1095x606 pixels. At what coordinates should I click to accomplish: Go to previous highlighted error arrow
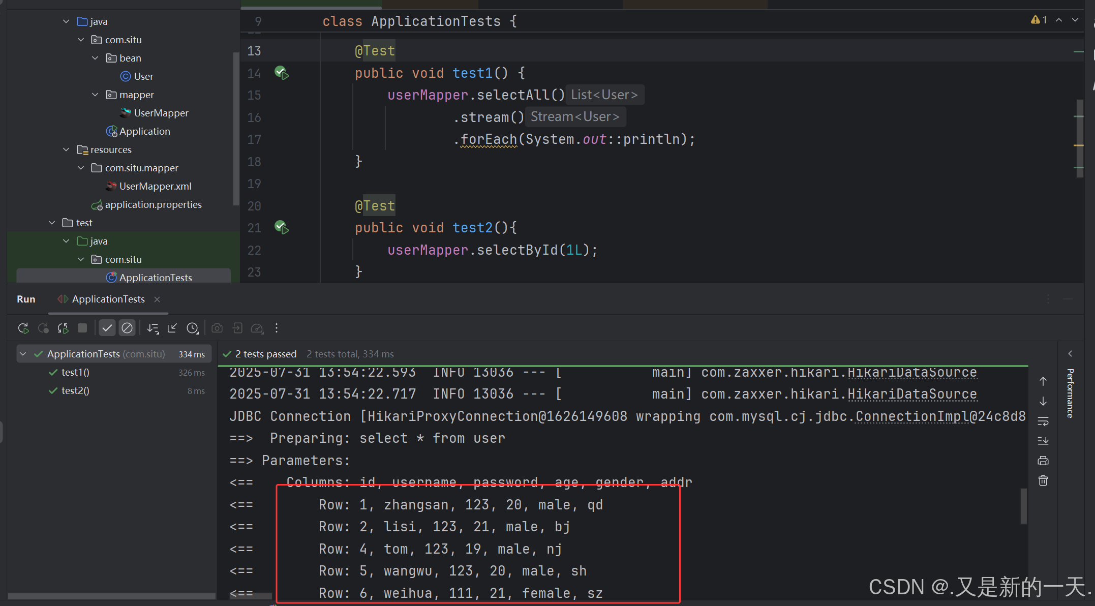point(1059,20)
